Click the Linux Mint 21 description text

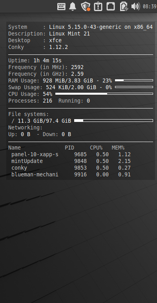click(69, 34)
